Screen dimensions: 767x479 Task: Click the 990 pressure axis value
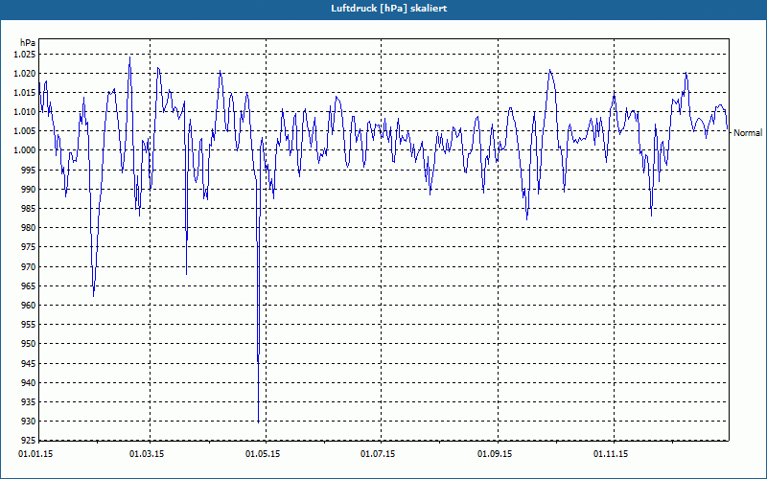tap(30, 189)
